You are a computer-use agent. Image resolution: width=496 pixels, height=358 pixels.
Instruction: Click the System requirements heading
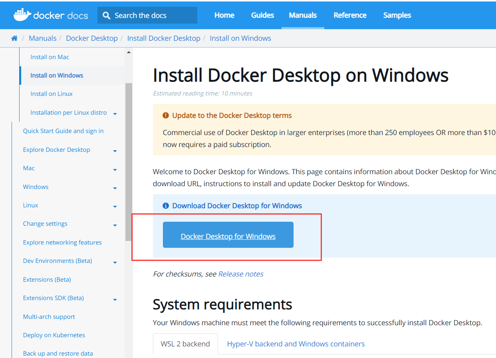coord(222,304)
